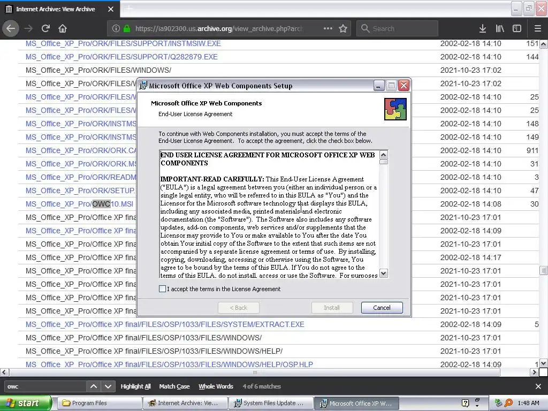Open the ORK/READM file link
548x411 pixels.
81,177
